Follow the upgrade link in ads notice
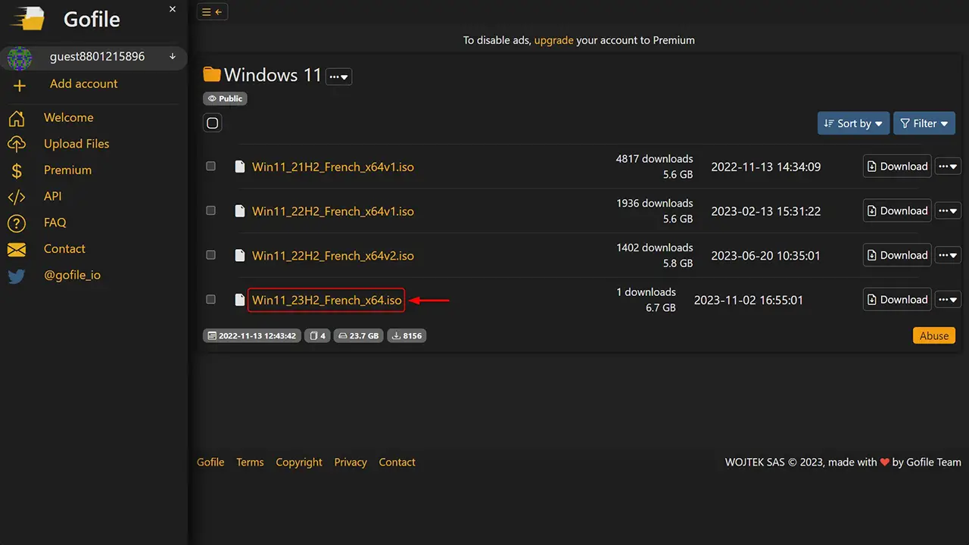The width and height of the screenshot is (969, 545). pos(553,40)
